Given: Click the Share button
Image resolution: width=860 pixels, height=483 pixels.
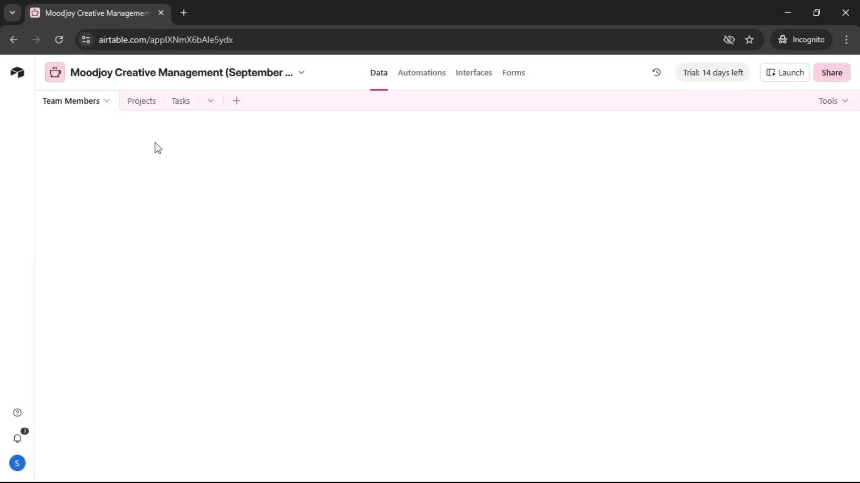Looking at the screenshot, I should [832, 72].
